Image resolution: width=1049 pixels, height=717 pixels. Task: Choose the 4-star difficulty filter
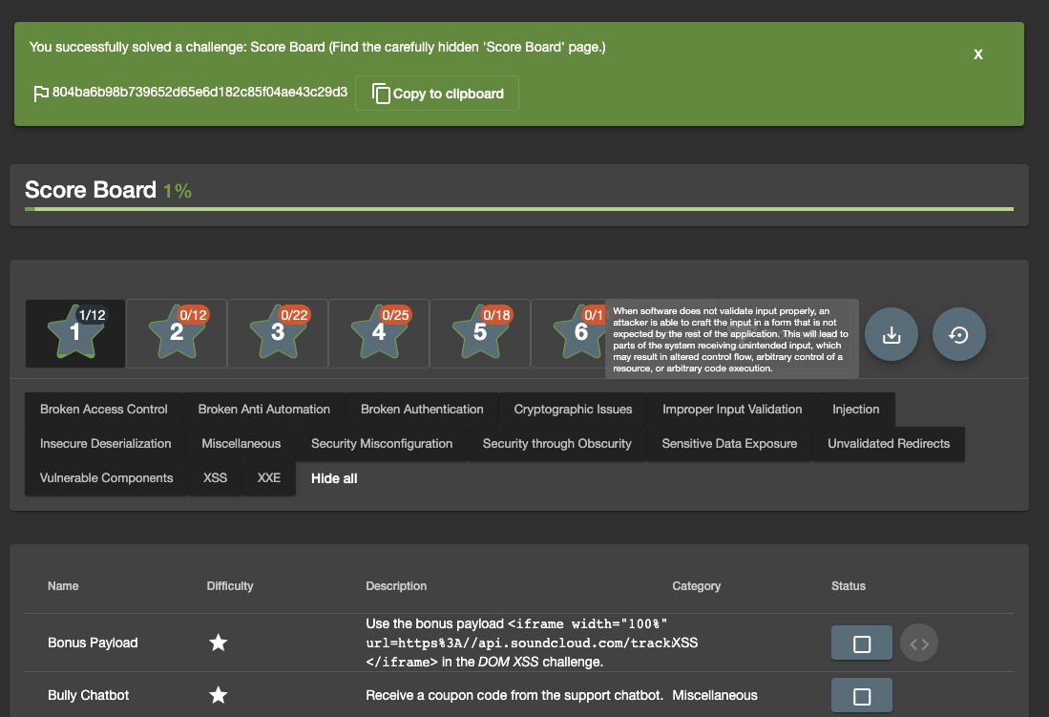click(378, 333)
